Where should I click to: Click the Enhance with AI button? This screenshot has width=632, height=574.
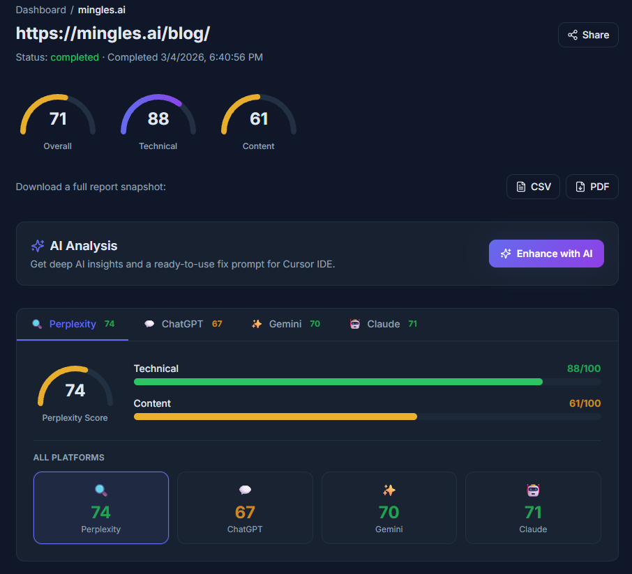point(546,253)
